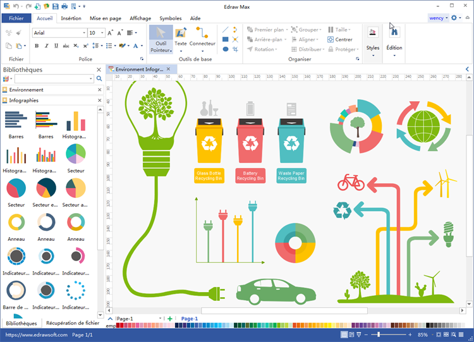Open the Mise en page tab
The height and width of the screenshot is (342, 474).
coord(106,18)
